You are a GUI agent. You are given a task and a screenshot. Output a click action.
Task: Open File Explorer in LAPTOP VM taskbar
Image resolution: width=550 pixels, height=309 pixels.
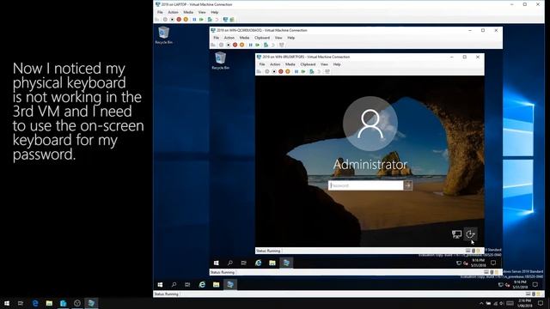tap(216, 284)
